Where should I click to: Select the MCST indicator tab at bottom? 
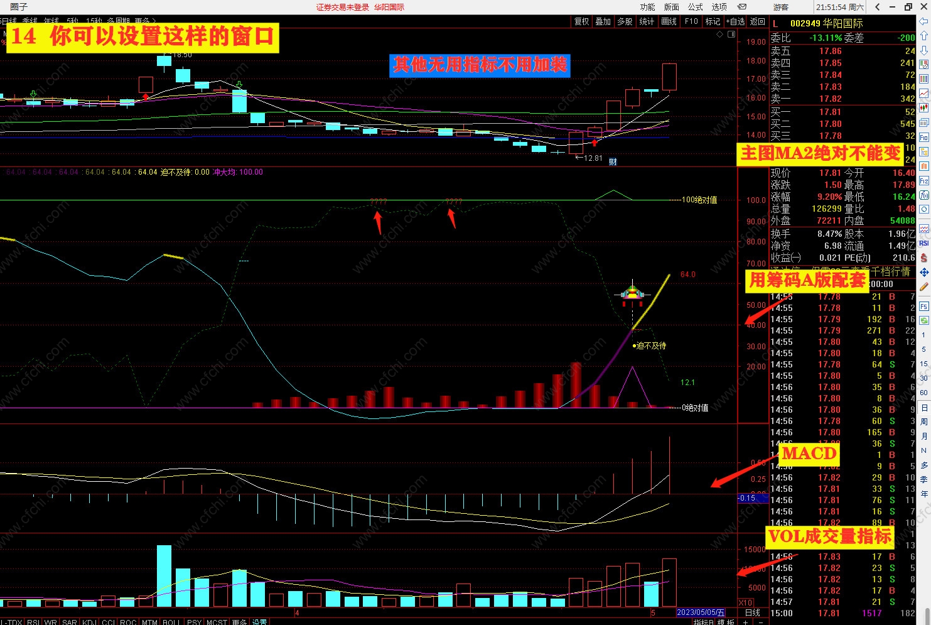pos(217,622)
